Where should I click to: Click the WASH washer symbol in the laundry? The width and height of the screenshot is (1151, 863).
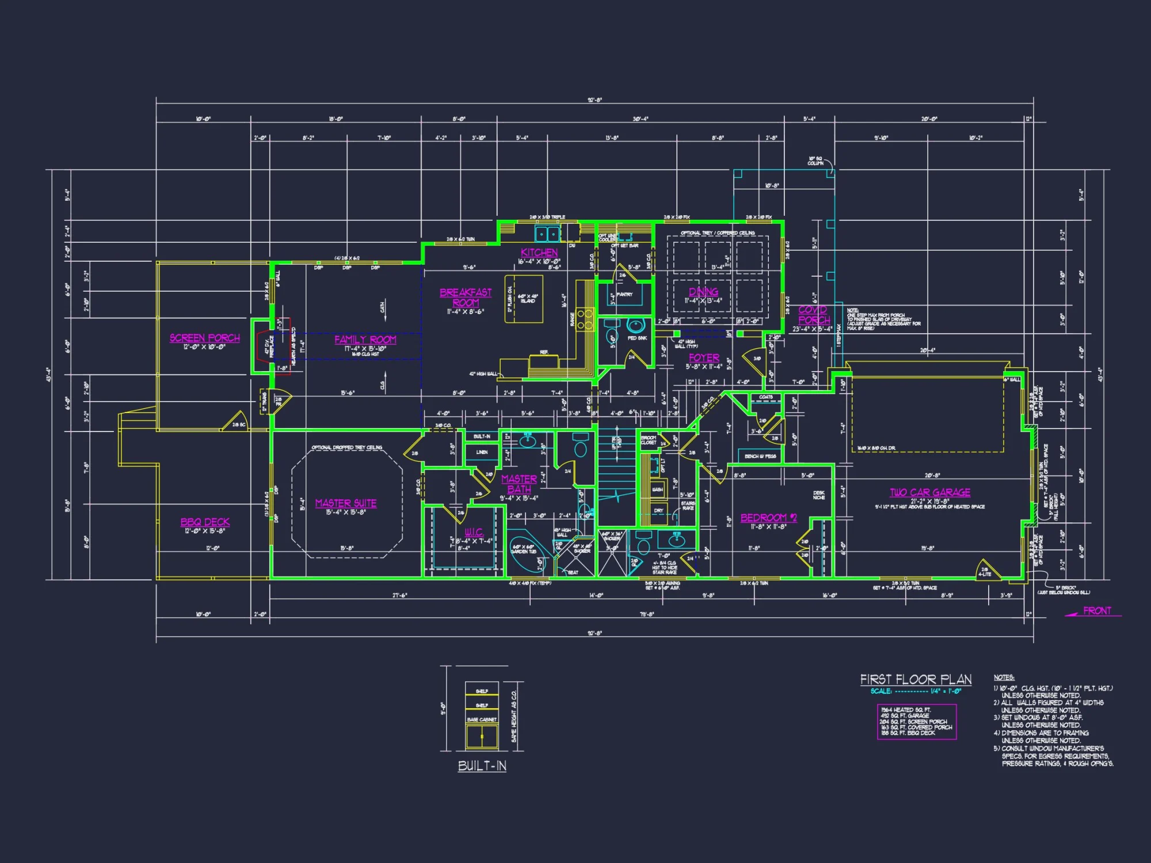point(658,490)
